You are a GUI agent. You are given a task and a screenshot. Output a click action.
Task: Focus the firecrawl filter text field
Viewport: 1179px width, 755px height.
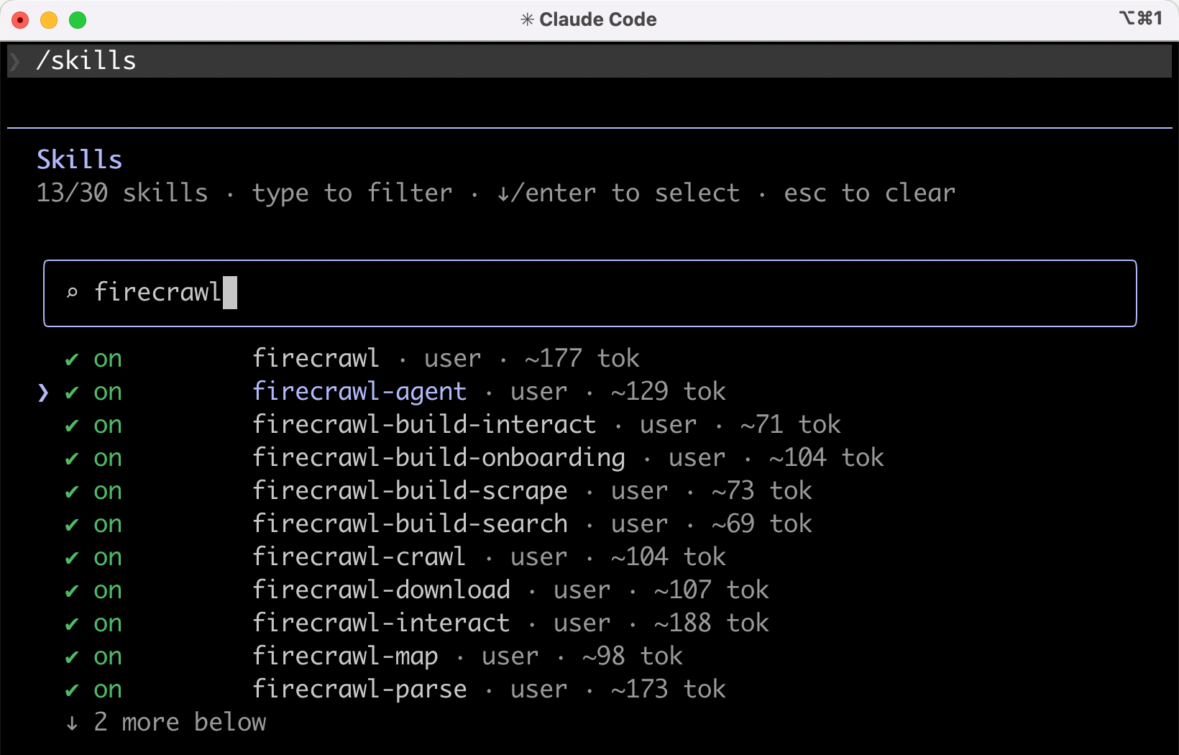589,293
